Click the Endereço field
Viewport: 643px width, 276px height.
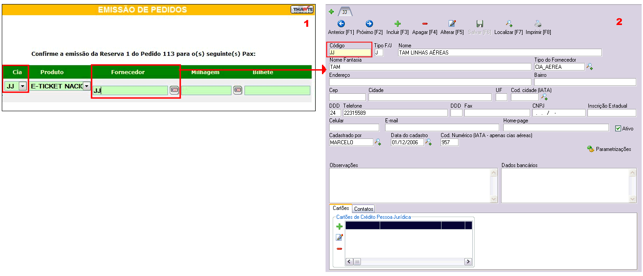pos(430,82)
